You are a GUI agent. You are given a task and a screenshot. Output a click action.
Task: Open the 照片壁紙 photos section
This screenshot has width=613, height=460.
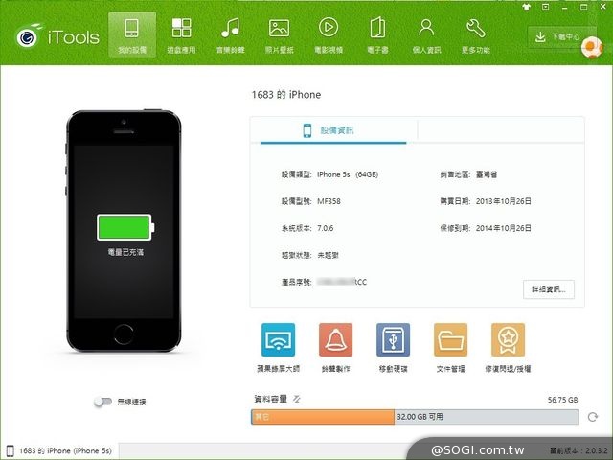tap(279, 34)
